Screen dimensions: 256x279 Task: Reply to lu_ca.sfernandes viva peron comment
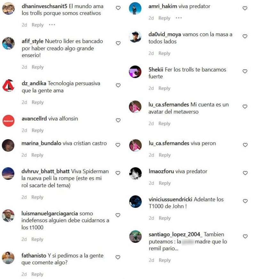tap(164, 155)
